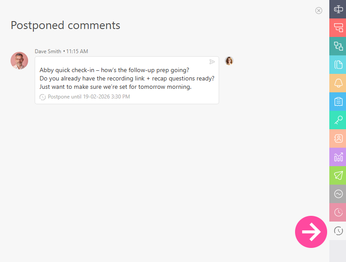Click the bell notifications icon in sidebar
Image resolution: width=346 pixels, height=262 pixels.
338,83
